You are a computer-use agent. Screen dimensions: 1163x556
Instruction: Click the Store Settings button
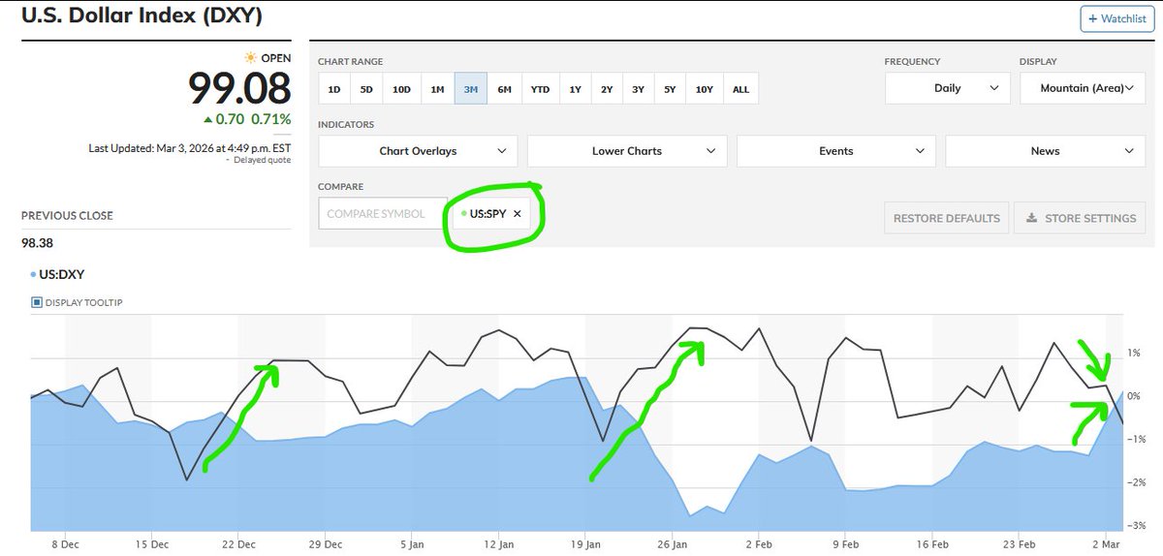pyautogui.click(x=1080, y=218)
